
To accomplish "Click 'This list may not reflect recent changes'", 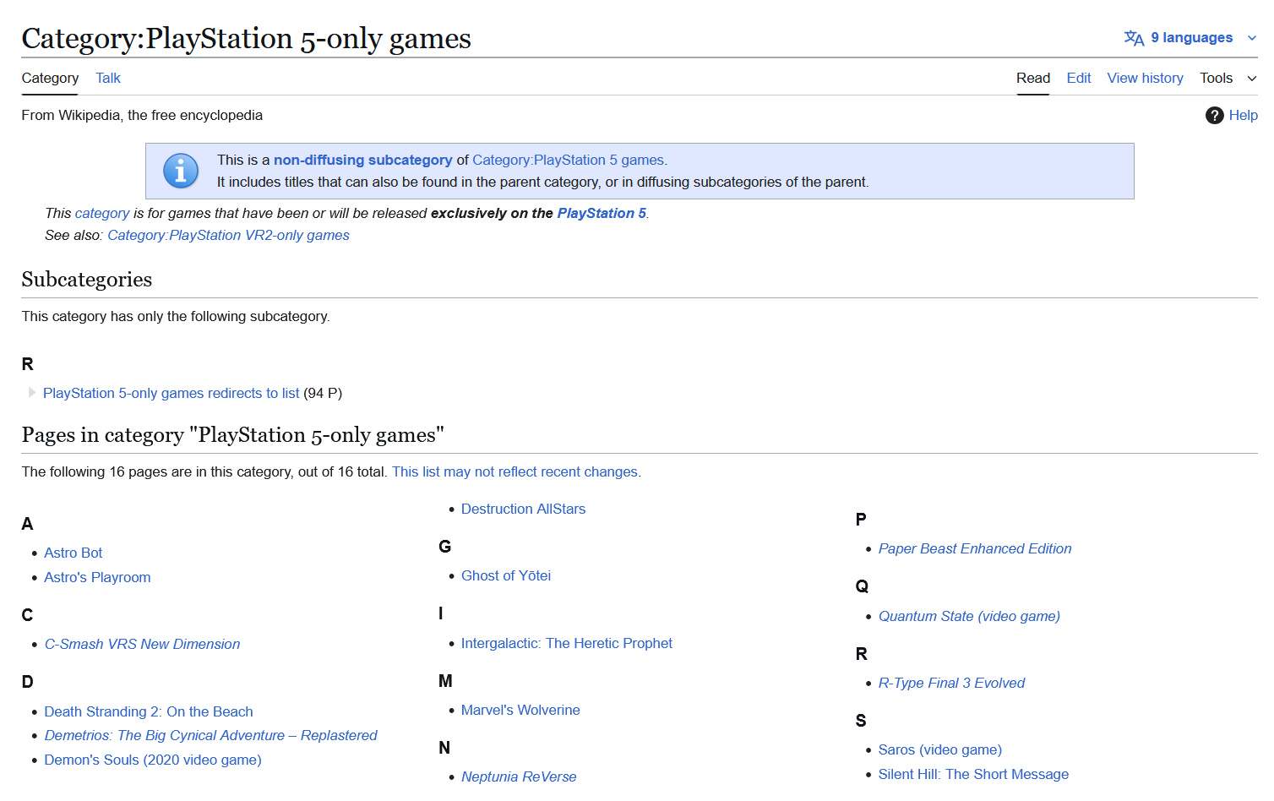I will [514, 471].
